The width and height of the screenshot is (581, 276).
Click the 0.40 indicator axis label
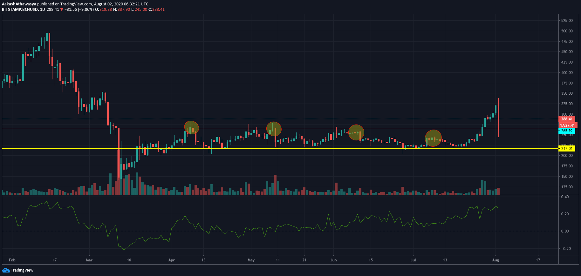(x=565, y=197)
